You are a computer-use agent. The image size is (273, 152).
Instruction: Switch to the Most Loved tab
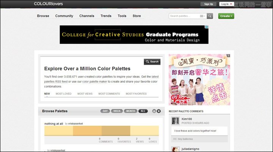(x=63, y=93)
